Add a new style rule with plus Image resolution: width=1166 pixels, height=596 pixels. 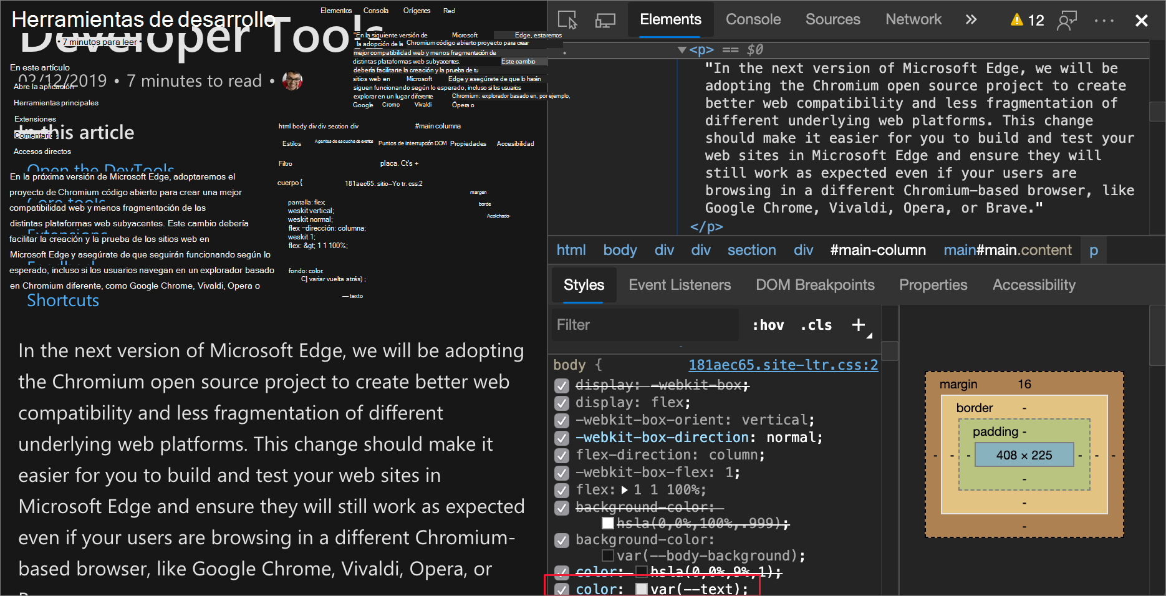tap(859, 325)
